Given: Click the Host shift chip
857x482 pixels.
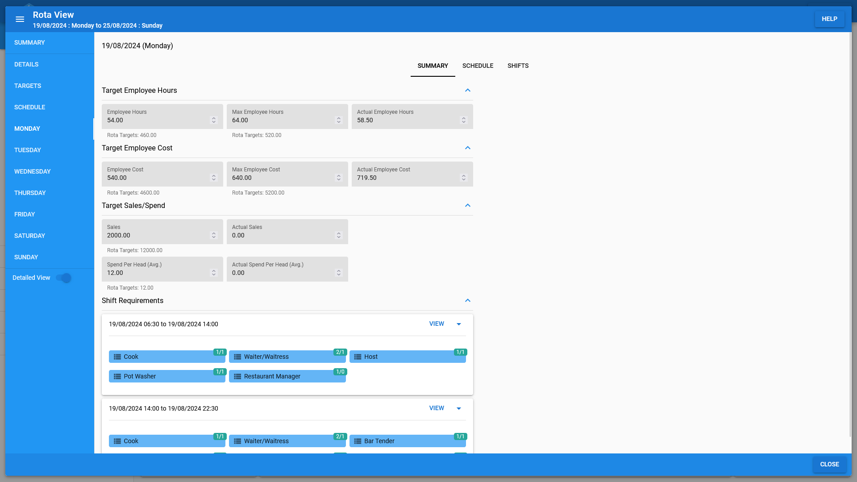Looking at the screenshot, I should [x=408, y=357].
